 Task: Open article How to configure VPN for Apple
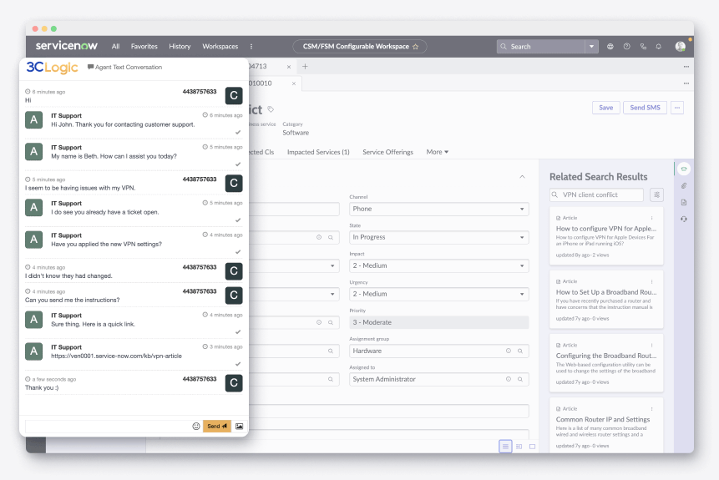coord(605,228)
